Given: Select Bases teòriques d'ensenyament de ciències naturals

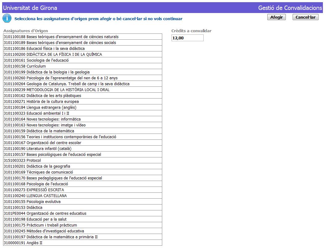Looking at the screenshot, I should click(73, 37).
